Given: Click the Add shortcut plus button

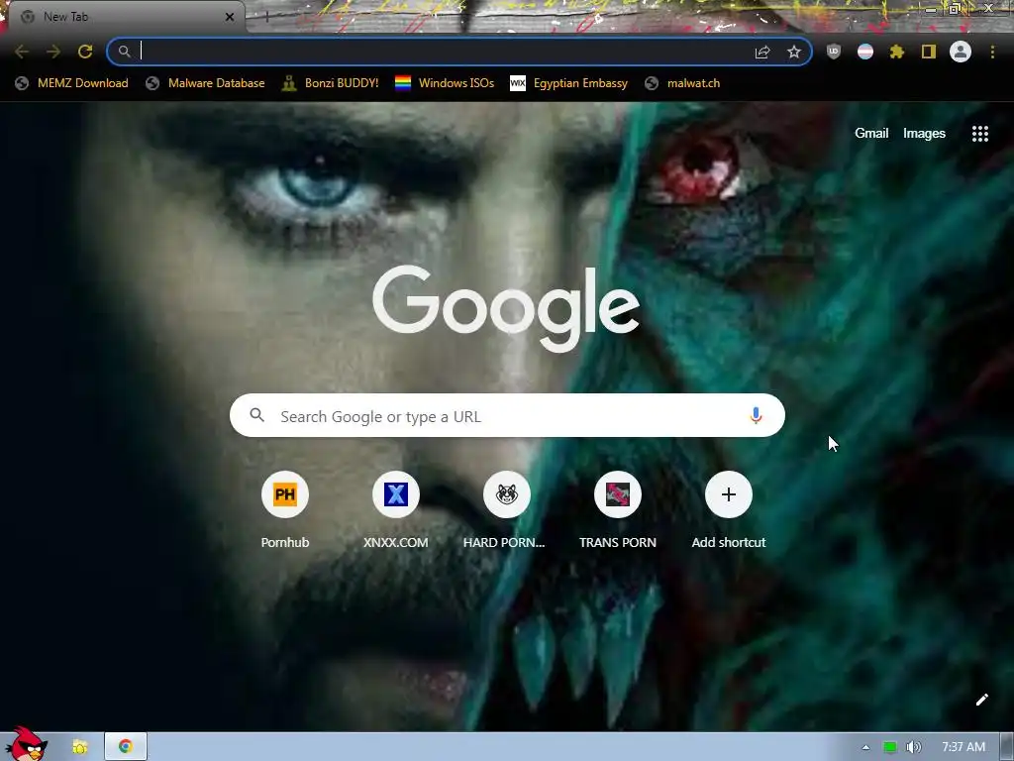Looking at the screenshot, I should click(728, 494).
